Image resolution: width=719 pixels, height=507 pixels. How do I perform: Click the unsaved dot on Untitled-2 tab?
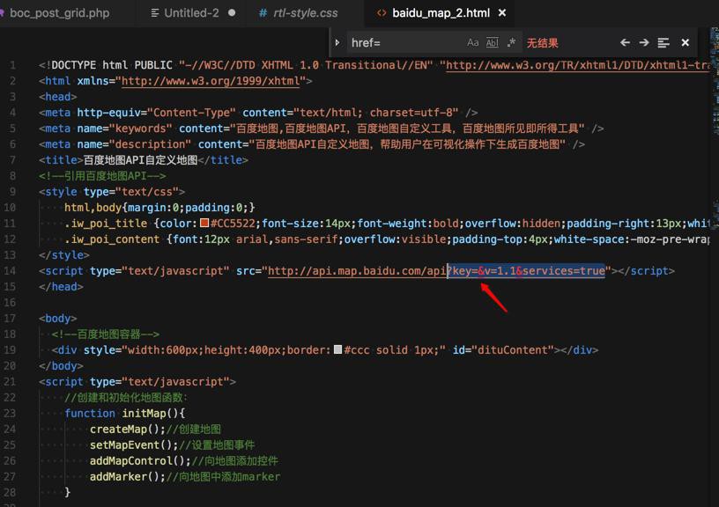click(232, 13)
